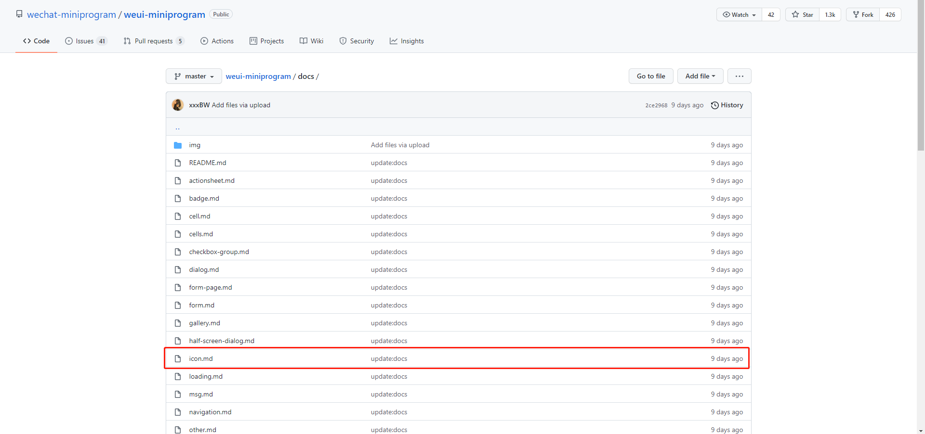
Task: Open the commit History
Action: tap(727, 105)
